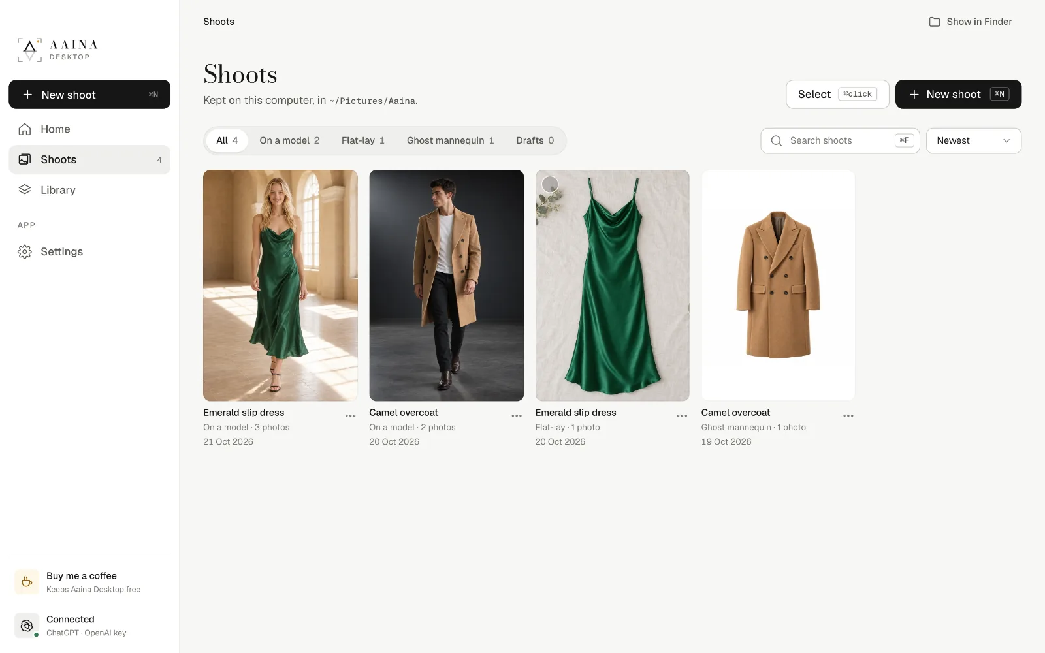The width and height of the screenshot is (1045, 653).
Task: Switch to the Flat-lay tab
Action: click(x=363, y=140)
